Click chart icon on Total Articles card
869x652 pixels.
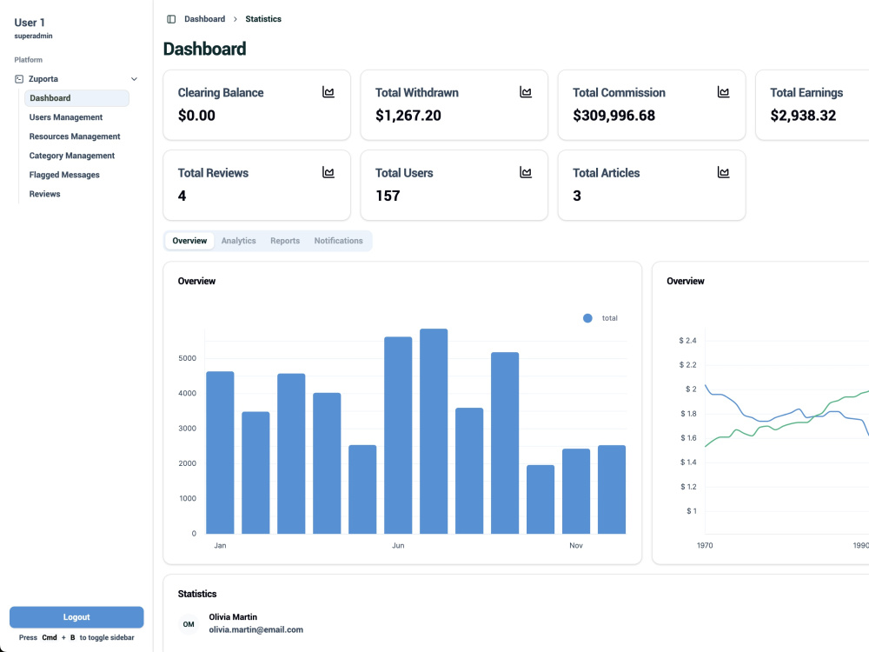click(x=723, y=172)
